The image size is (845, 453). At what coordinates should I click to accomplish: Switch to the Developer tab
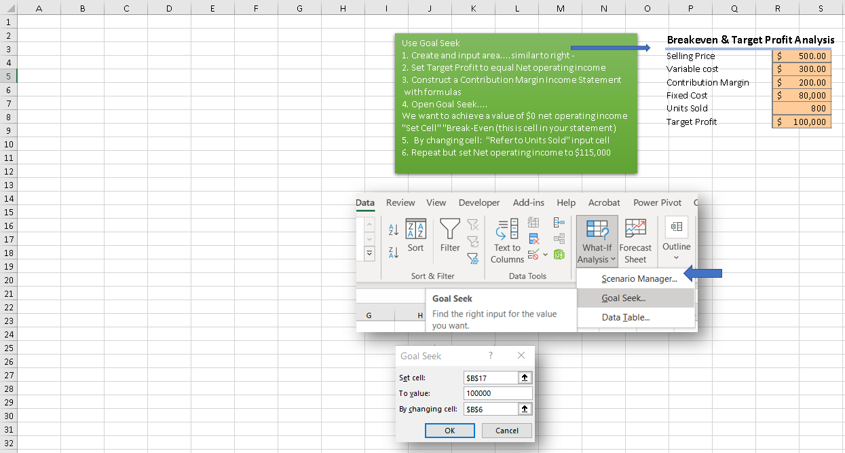[479, 203]
